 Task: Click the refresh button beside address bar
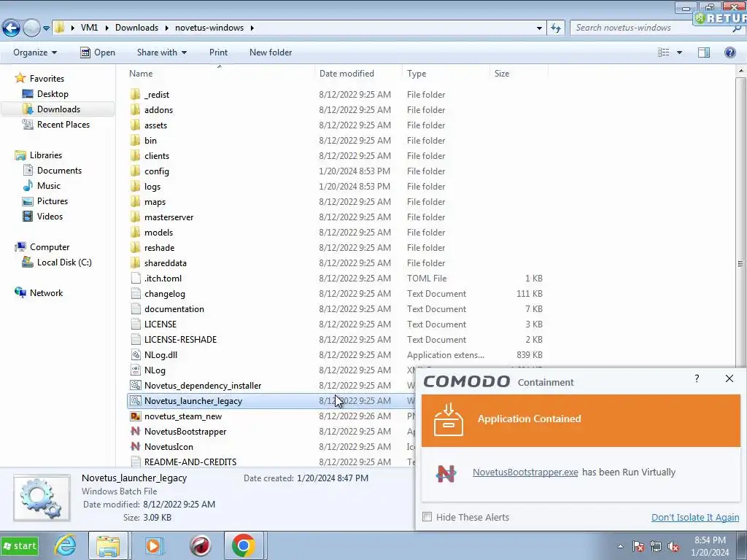[556, 28]
